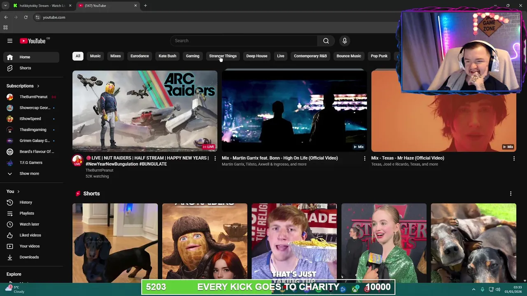Open Watch later in the sidebar
527x296 pixels.
[x=31, y=224]
